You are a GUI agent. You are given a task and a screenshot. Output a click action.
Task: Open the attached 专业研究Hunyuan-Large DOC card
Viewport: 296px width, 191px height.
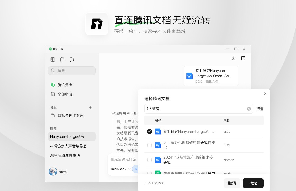211,76
